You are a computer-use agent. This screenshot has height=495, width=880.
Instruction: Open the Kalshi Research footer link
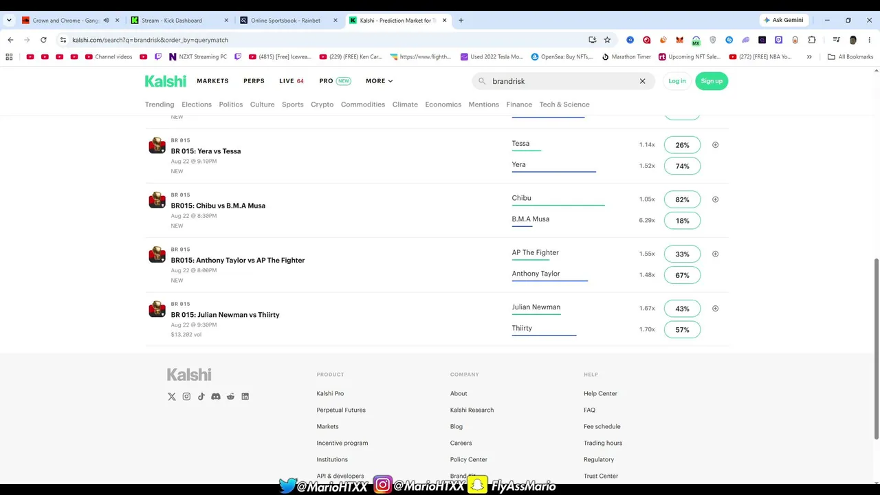[x=472, y=410]
